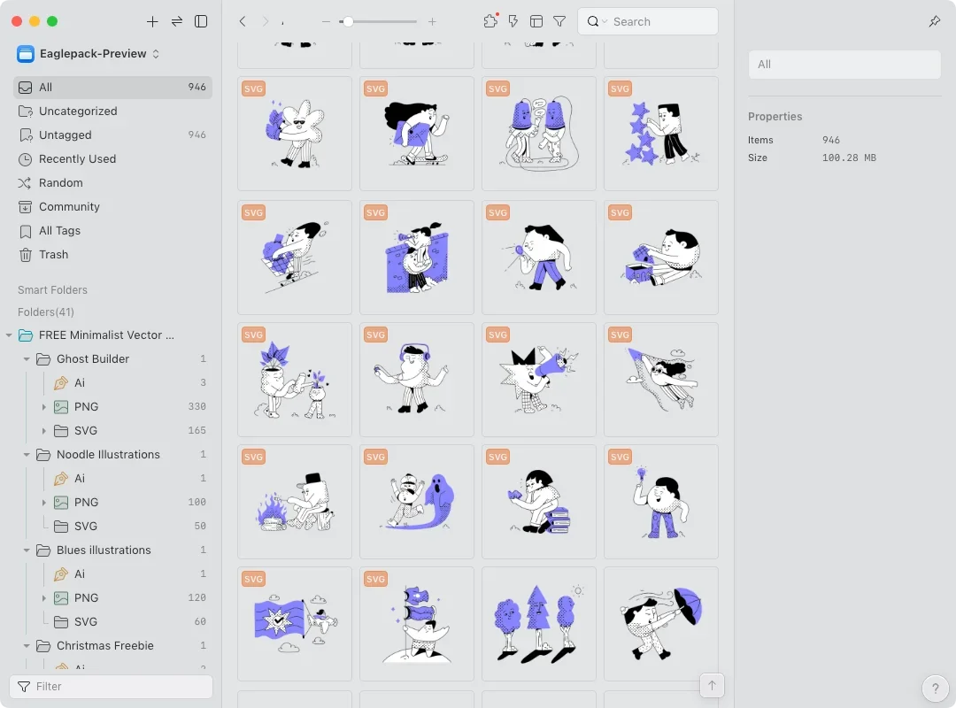Click the Smart Folders heading

52,289
